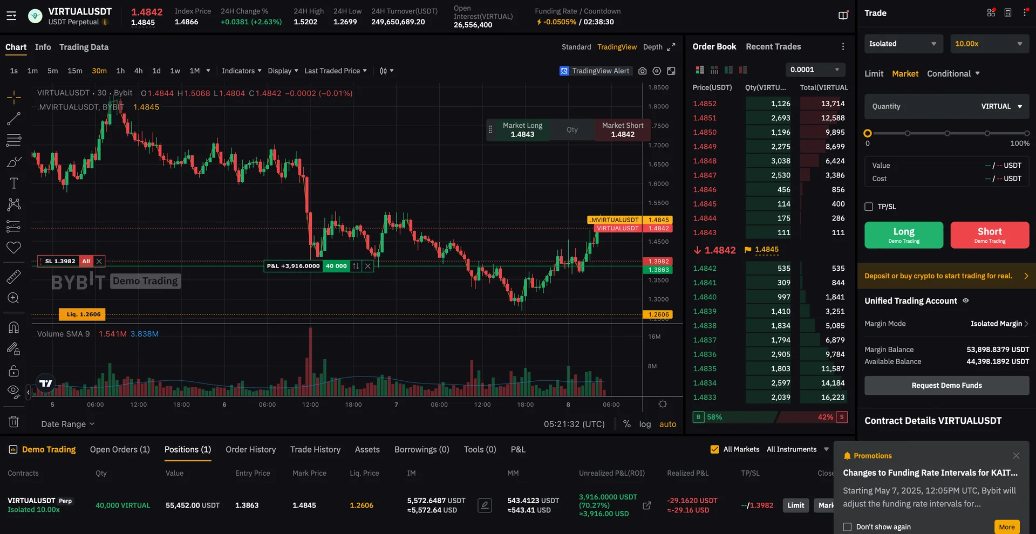Open the Fibonacci retracement tool

click(14, 140)
